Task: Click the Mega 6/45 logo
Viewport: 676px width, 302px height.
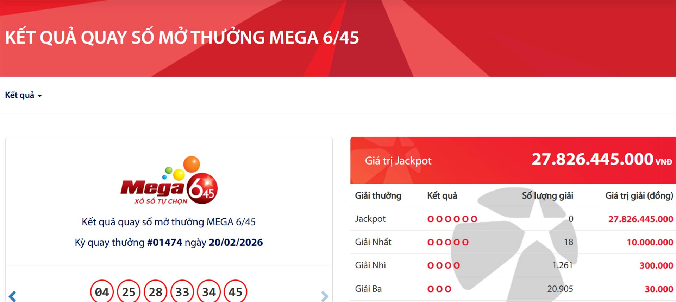Action: [x=169, y=181]
